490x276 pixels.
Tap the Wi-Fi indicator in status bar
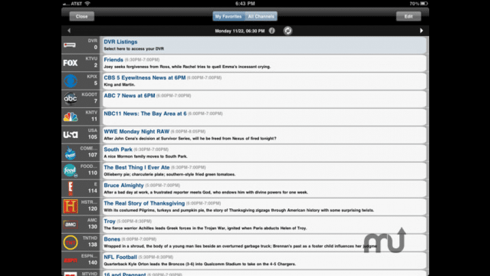tap(87, 3)
